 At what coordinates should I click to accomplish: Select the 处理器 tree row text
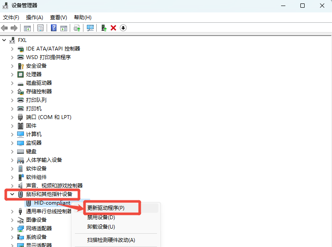[x=34, y=74]
